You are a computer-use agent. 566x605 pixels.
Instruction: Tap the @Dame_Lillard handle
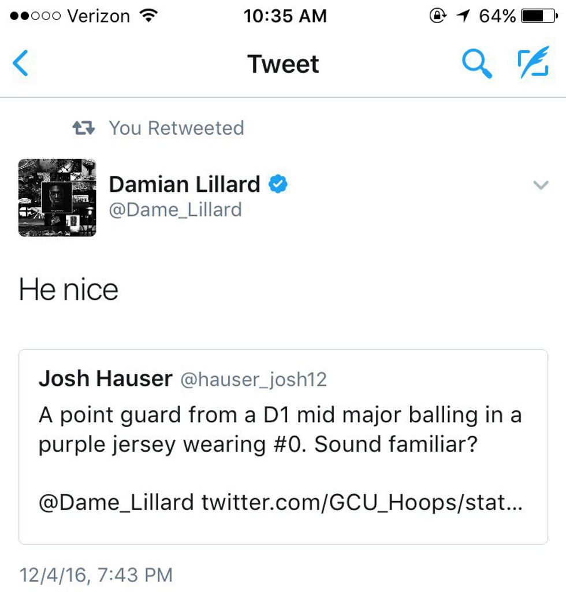(175, 209)
